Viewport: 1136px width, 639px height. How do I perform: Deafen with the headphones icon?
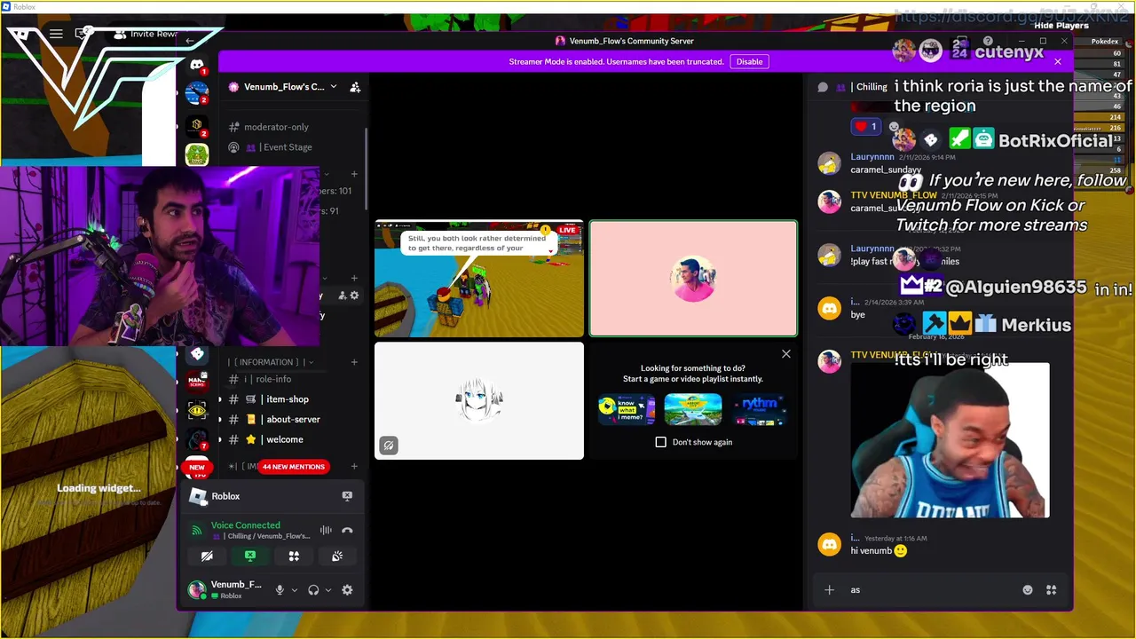pos(313,590)
